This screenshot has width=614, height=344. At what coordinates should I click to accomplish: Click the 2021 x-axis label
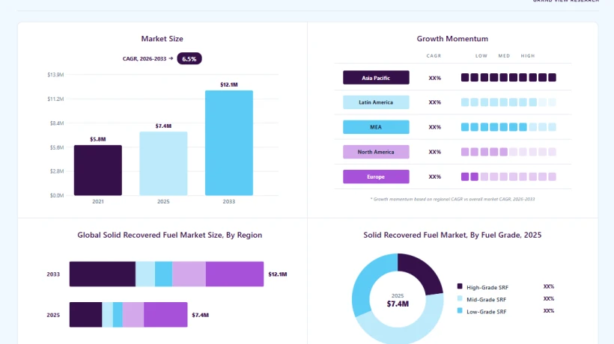[x=98, y=202]
